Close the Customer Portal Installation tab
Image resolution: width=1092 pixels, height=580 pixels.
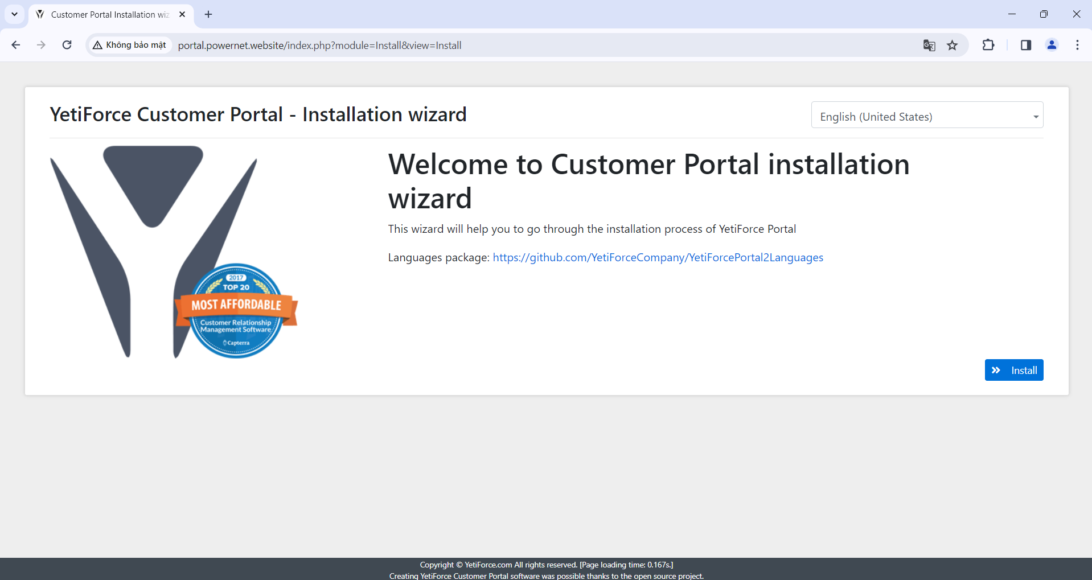pos(182,14)
